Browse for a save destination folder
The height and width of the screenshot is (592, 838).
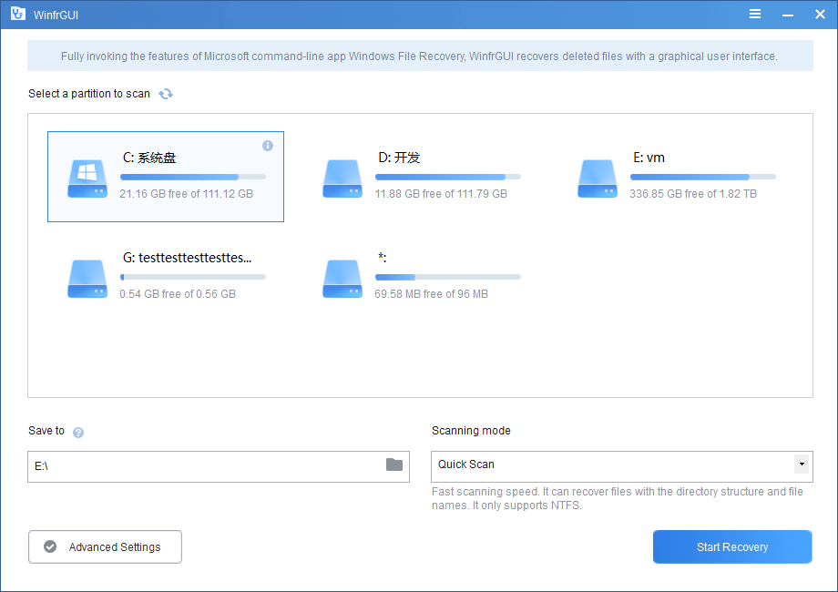point(395,466)
